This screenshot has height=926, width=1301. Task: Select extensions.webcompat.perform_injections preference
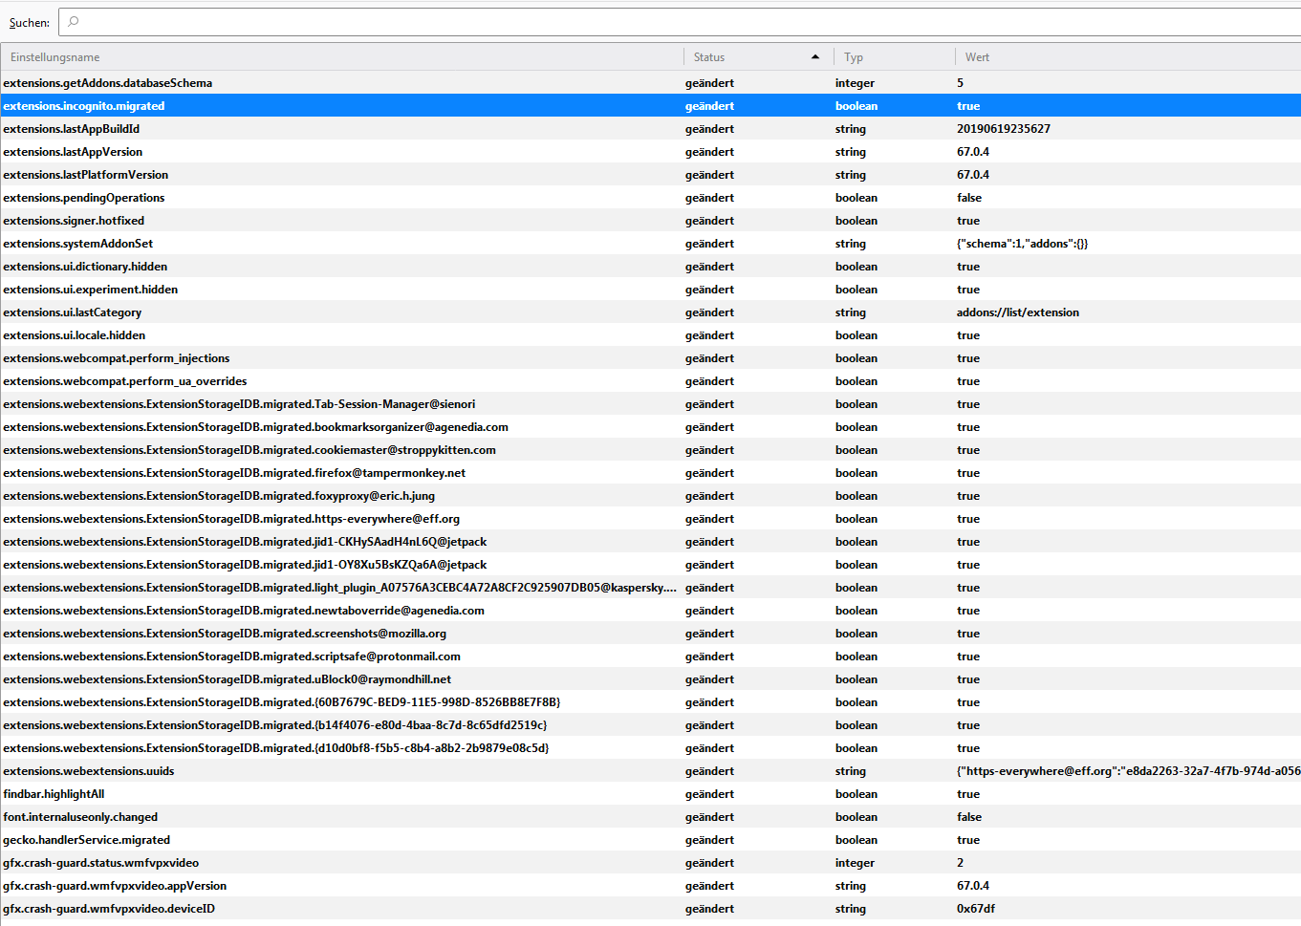(117, 358)
